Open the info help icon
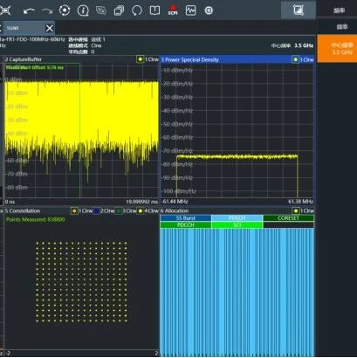 (x=83, y=10)
